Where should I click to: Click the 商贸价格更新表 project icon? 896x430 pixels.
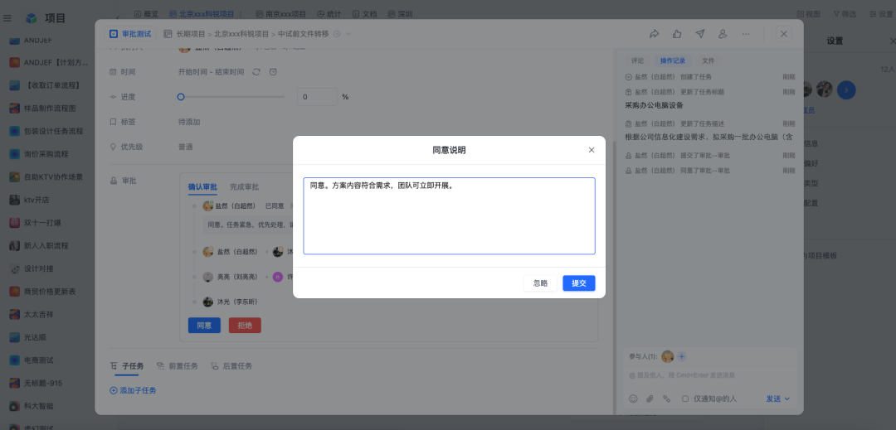coord(15,292)
